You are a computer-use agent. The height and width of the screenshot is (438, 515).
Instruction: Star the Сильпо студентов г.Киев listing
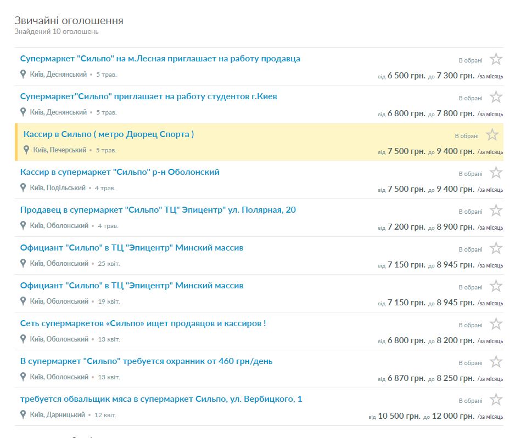[x=496, y=97]
